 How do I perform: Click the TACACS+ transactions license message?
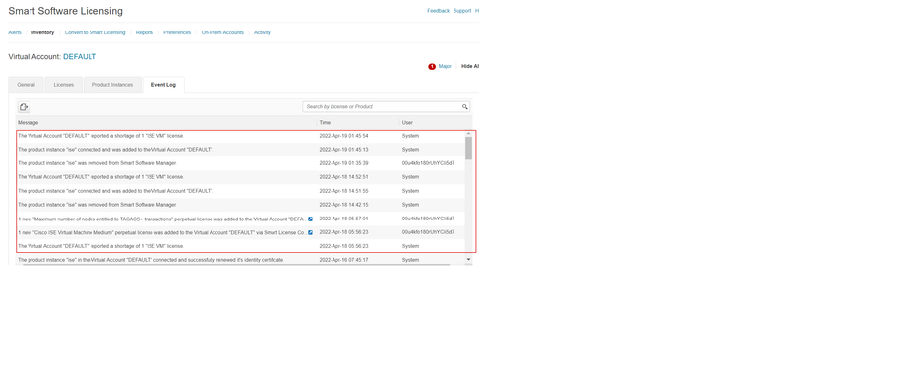[x=161, y=219]
